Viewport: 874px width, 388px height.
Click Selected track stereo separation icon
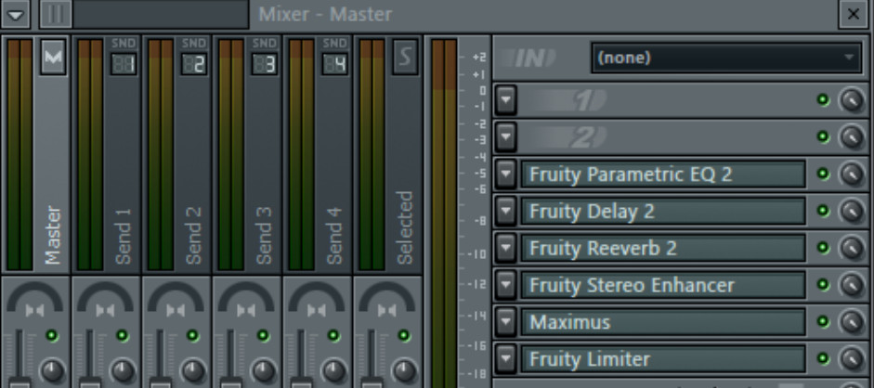pos(386,309)
